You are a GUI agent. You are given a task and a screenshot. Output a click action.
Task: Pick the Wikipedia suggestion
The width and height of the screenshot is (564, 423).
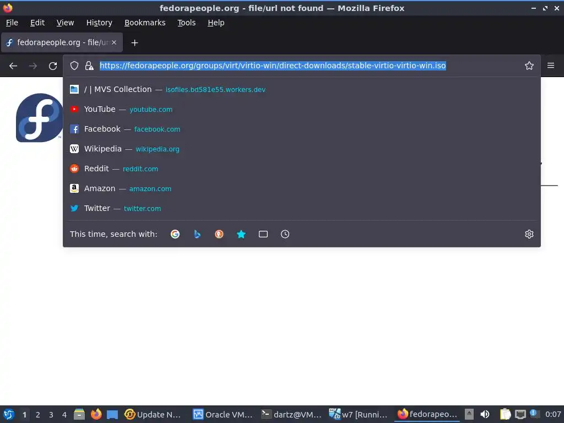click(x=302, y=149)
